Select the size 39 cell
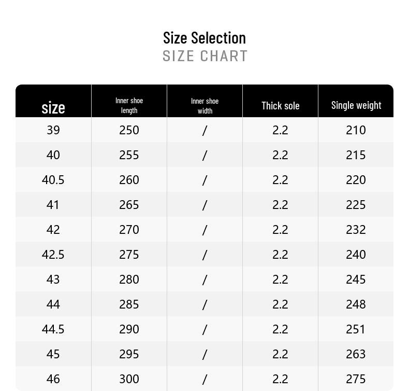Screen dimensions: 409x391 point(53,130)
